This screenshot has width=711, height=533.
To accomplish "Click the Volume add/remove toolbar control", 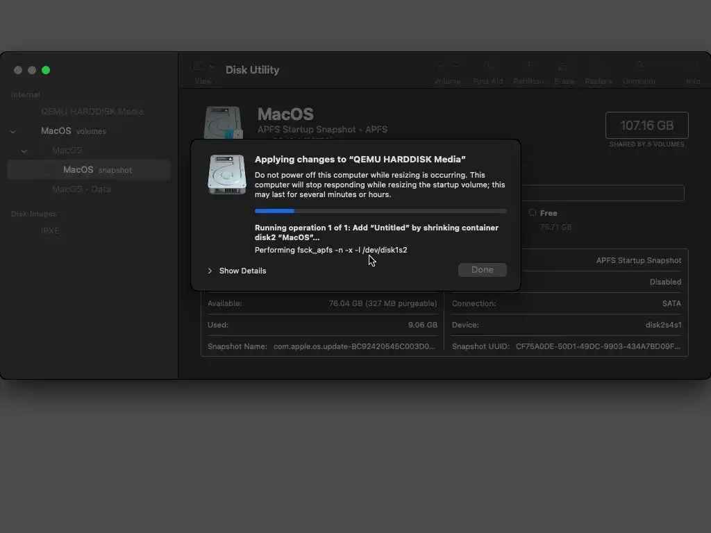I will [x=447, y=73].
